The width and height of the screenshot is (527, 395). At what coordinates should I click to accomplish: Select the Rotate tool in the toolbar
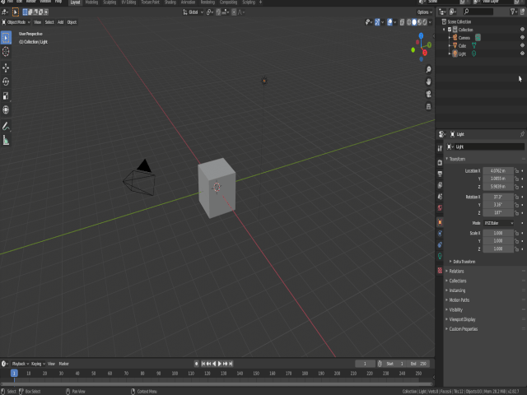pos(6,81)
